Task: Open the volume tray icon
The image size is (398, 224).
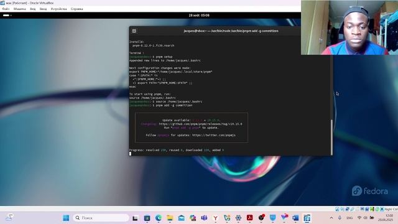Action: click(365, 218)
